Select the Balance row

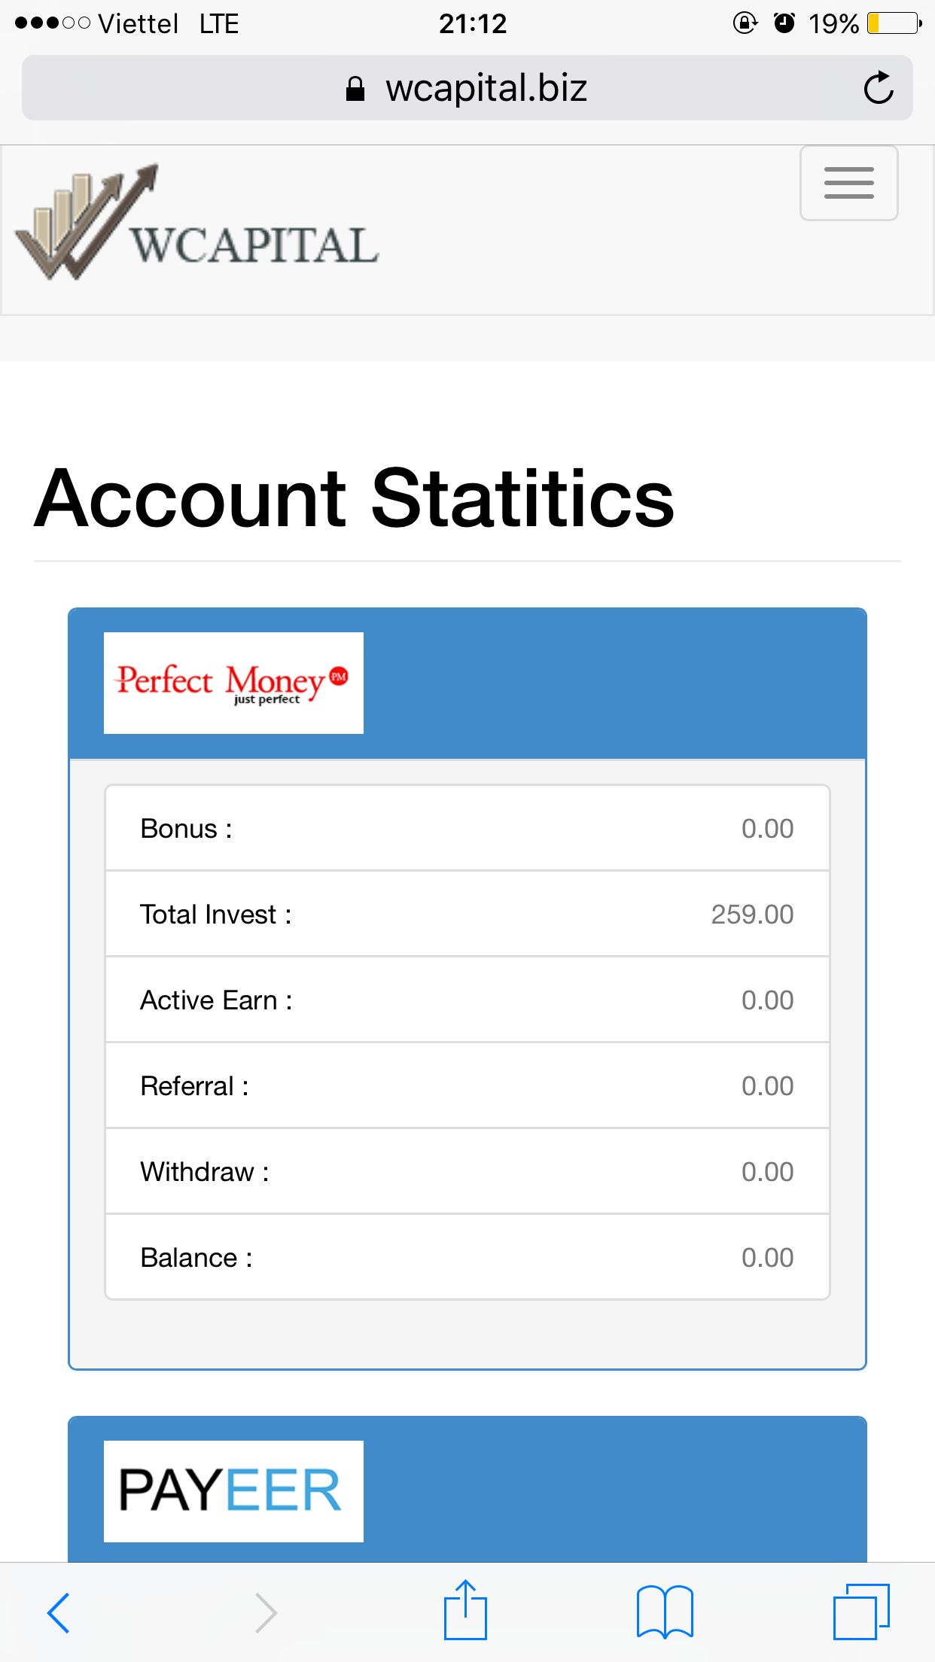pos(467,1258)
